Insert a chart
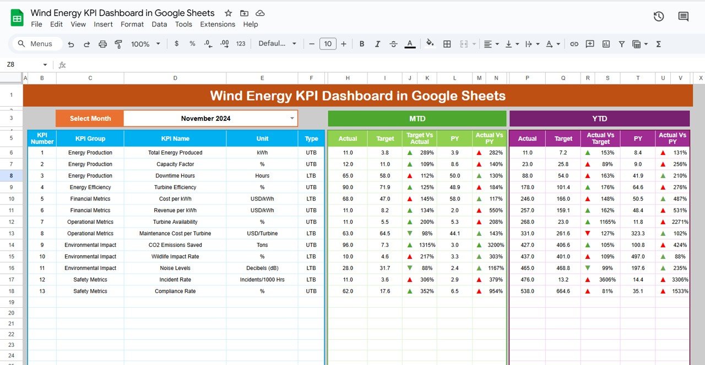Image resolution: width=705 pixels, height=365 pixels. (x=606, y=44)
